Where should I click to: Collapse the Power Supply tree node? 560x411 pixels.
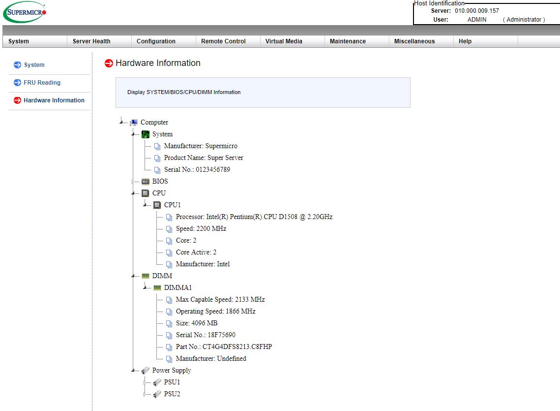[133, 371]
